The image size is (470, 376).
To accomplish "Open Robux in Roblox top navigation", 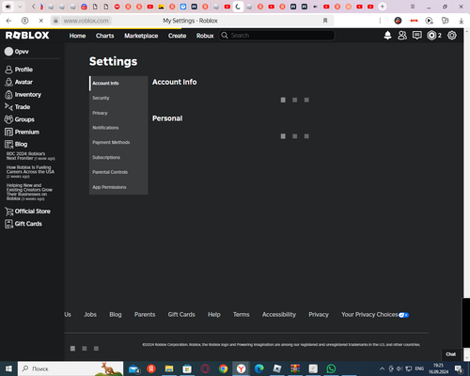I will click(x=205, y=36).
